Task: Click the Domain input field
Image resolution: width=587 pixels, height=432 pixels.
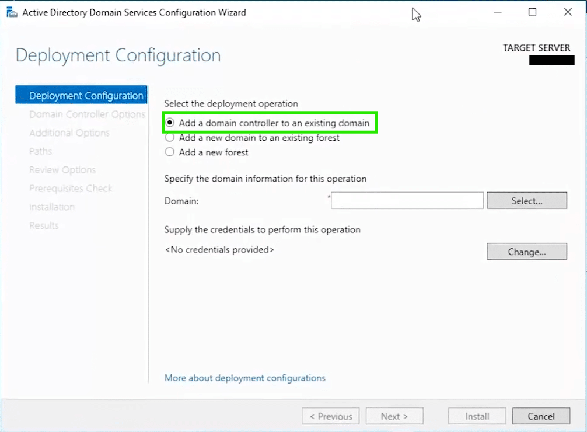Action: pyautogui.click(x=407, y=200)
